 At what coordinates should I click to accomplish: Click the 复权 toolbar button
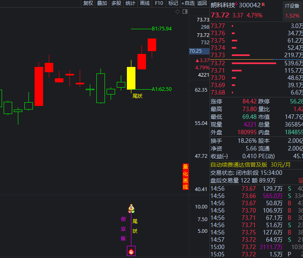coord(88,3)
